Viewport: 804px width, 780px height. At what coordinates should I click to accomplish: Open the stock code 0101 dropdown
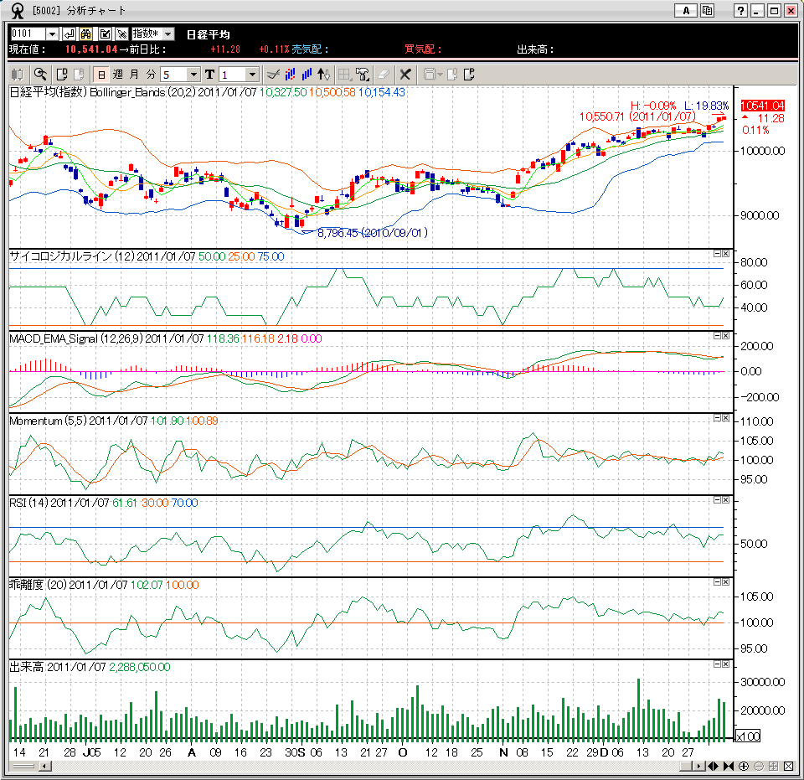coord(52,34)
